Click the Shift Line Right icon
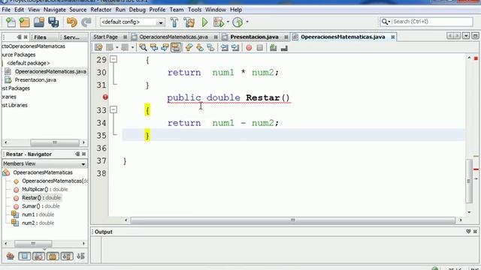The width and height of the screenshot is (481, 270). click(x=235, y=47)
